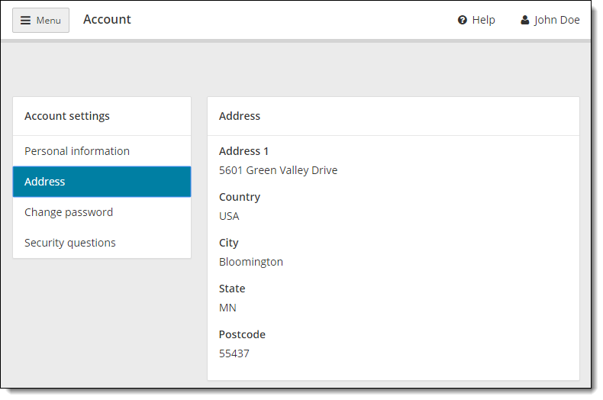This screenshot has width=603, height=400.
Task: Click the Help question mark icon
Action: pos(463,20)
